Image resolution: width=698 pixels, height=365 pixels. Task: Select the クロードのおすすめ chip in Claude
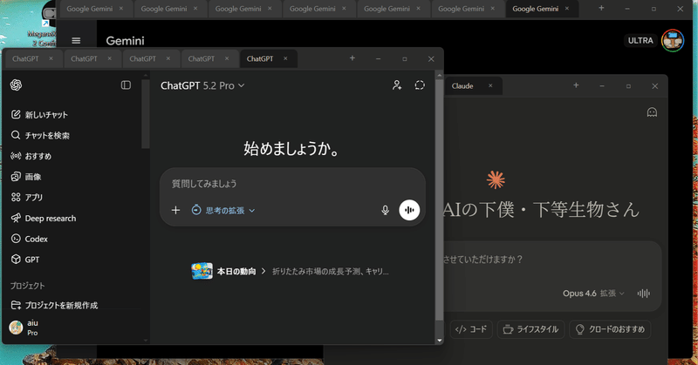pos(610,329)
